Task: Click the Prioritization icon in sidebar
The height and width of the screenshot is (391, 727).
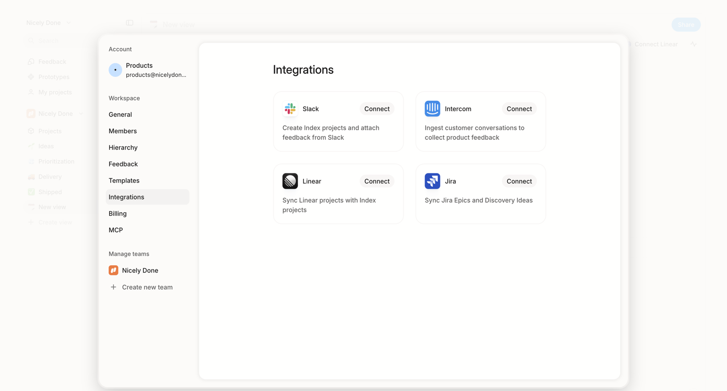Action: pos(31,161)
